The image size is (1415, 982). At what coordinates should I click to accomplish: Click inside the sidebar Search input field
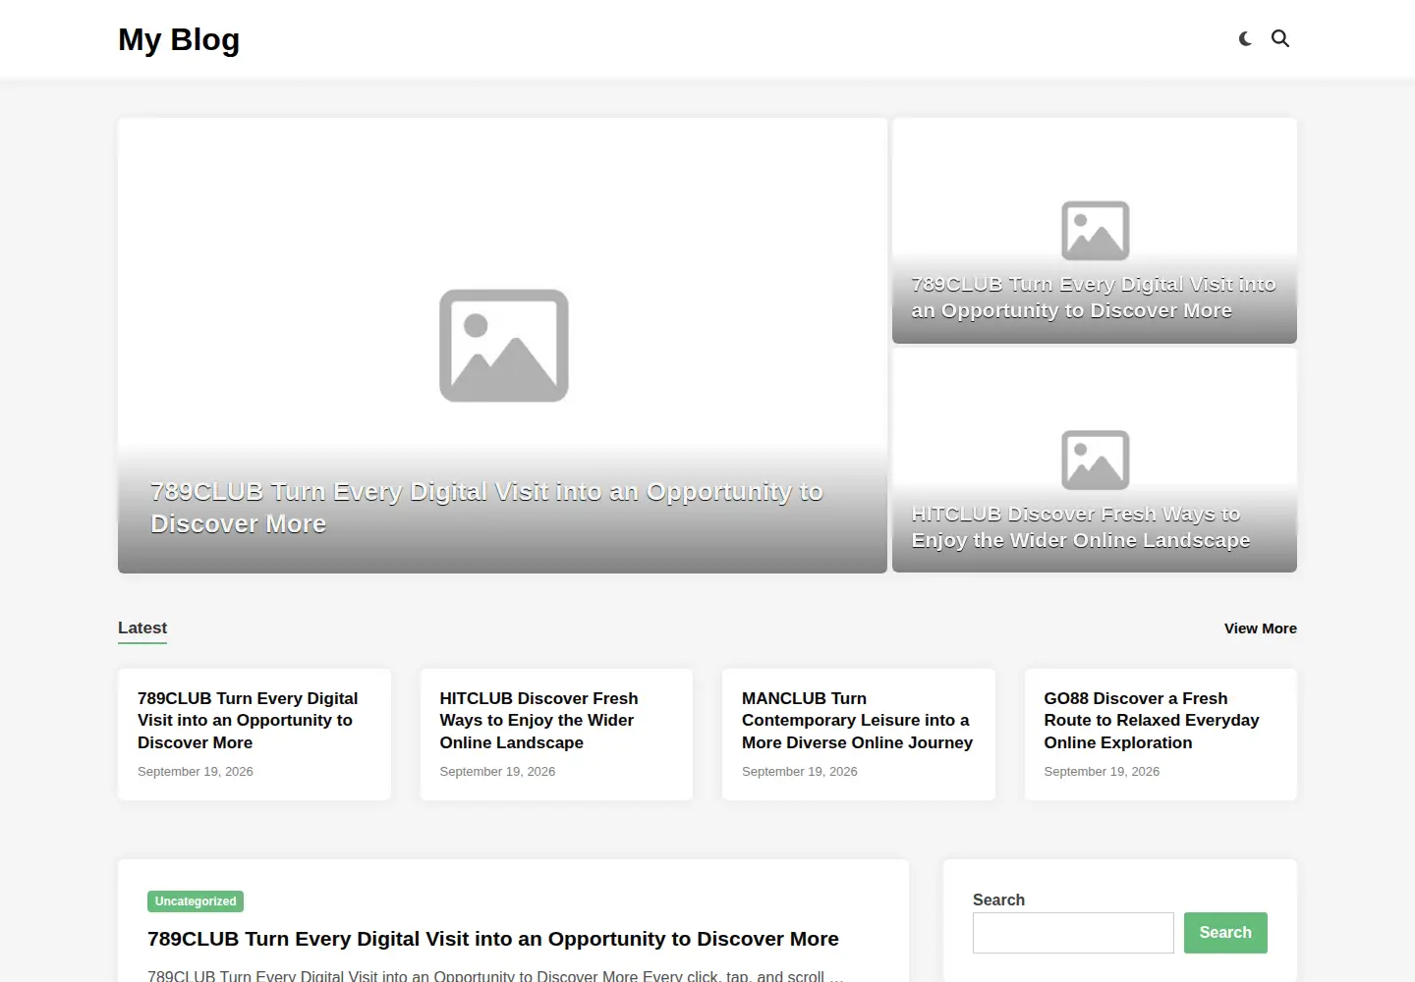[x=1073, y=933]
